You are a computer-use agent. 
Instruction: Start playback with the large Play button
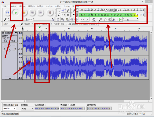coord(16,13)
